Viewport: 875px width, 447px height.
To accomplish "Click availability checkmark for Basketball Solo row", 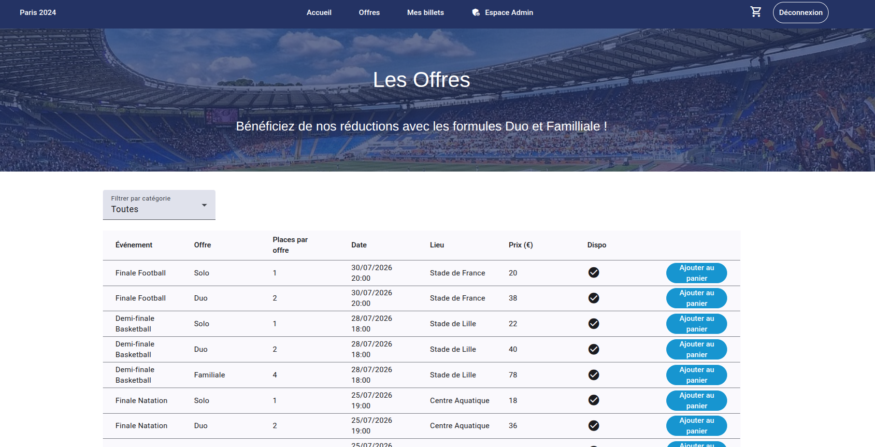I will pyautogui.click(x=594, y=324).
